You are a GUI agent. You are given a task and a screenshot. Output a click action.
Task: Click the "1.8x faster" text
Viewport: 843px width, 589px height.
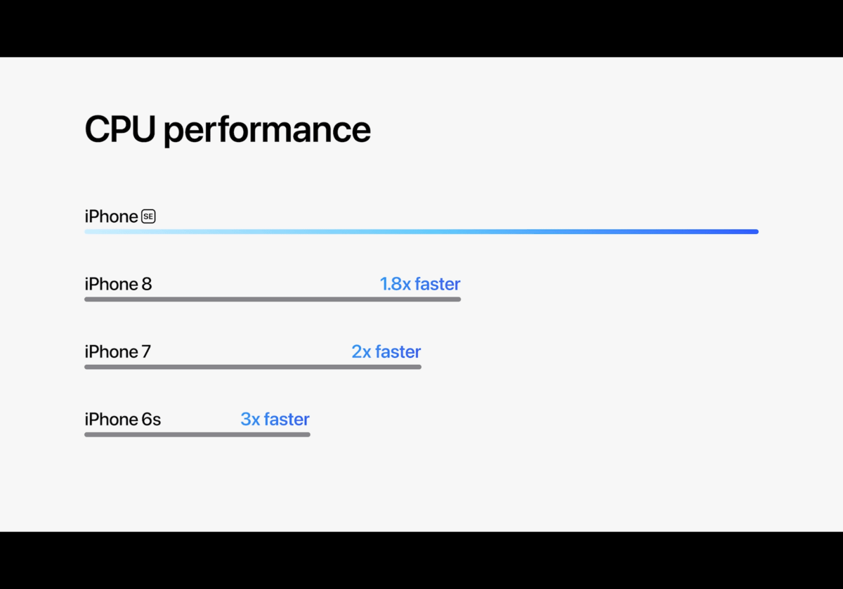(420, 284)
